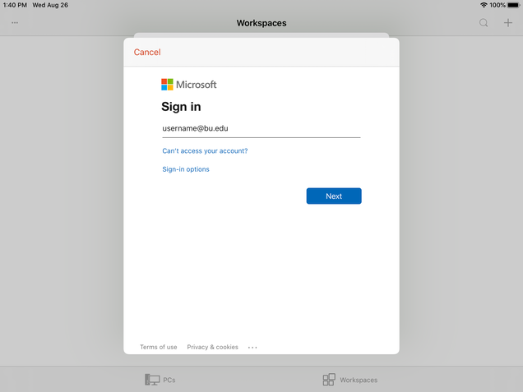The width and height of the screenshot is (523, 392).
Task: Open the Terms of use link
Action: click(x=159, y=347)
